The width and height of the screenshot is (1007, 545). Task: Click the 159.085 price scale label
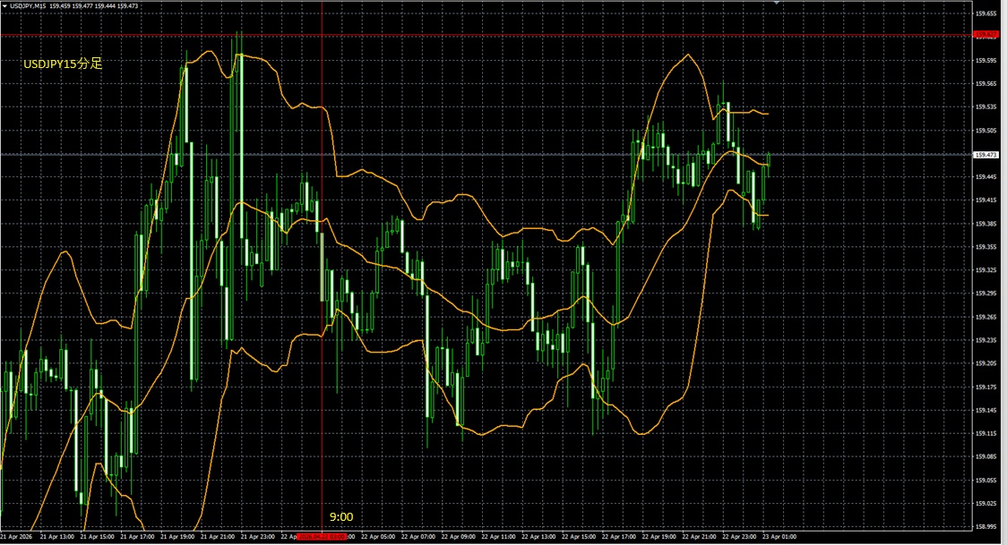point(985,456)
